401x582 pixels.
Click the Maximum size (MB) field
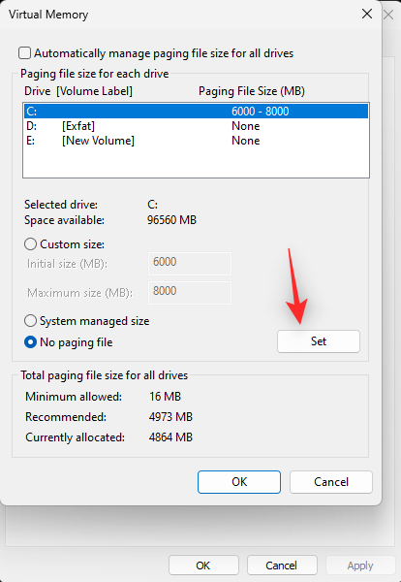pos(190,293)
